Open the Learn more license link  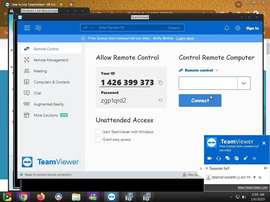tap(185, 38)
